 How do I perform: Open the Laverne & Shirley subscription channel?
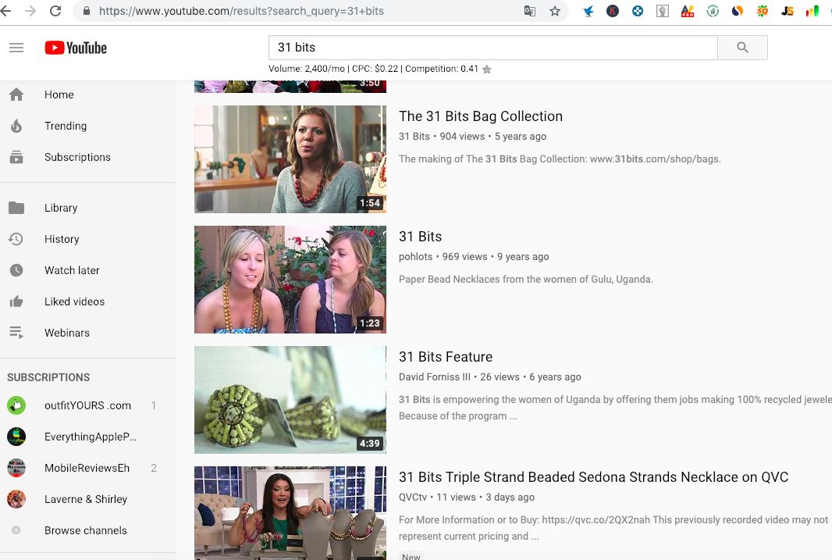point(87,500)
